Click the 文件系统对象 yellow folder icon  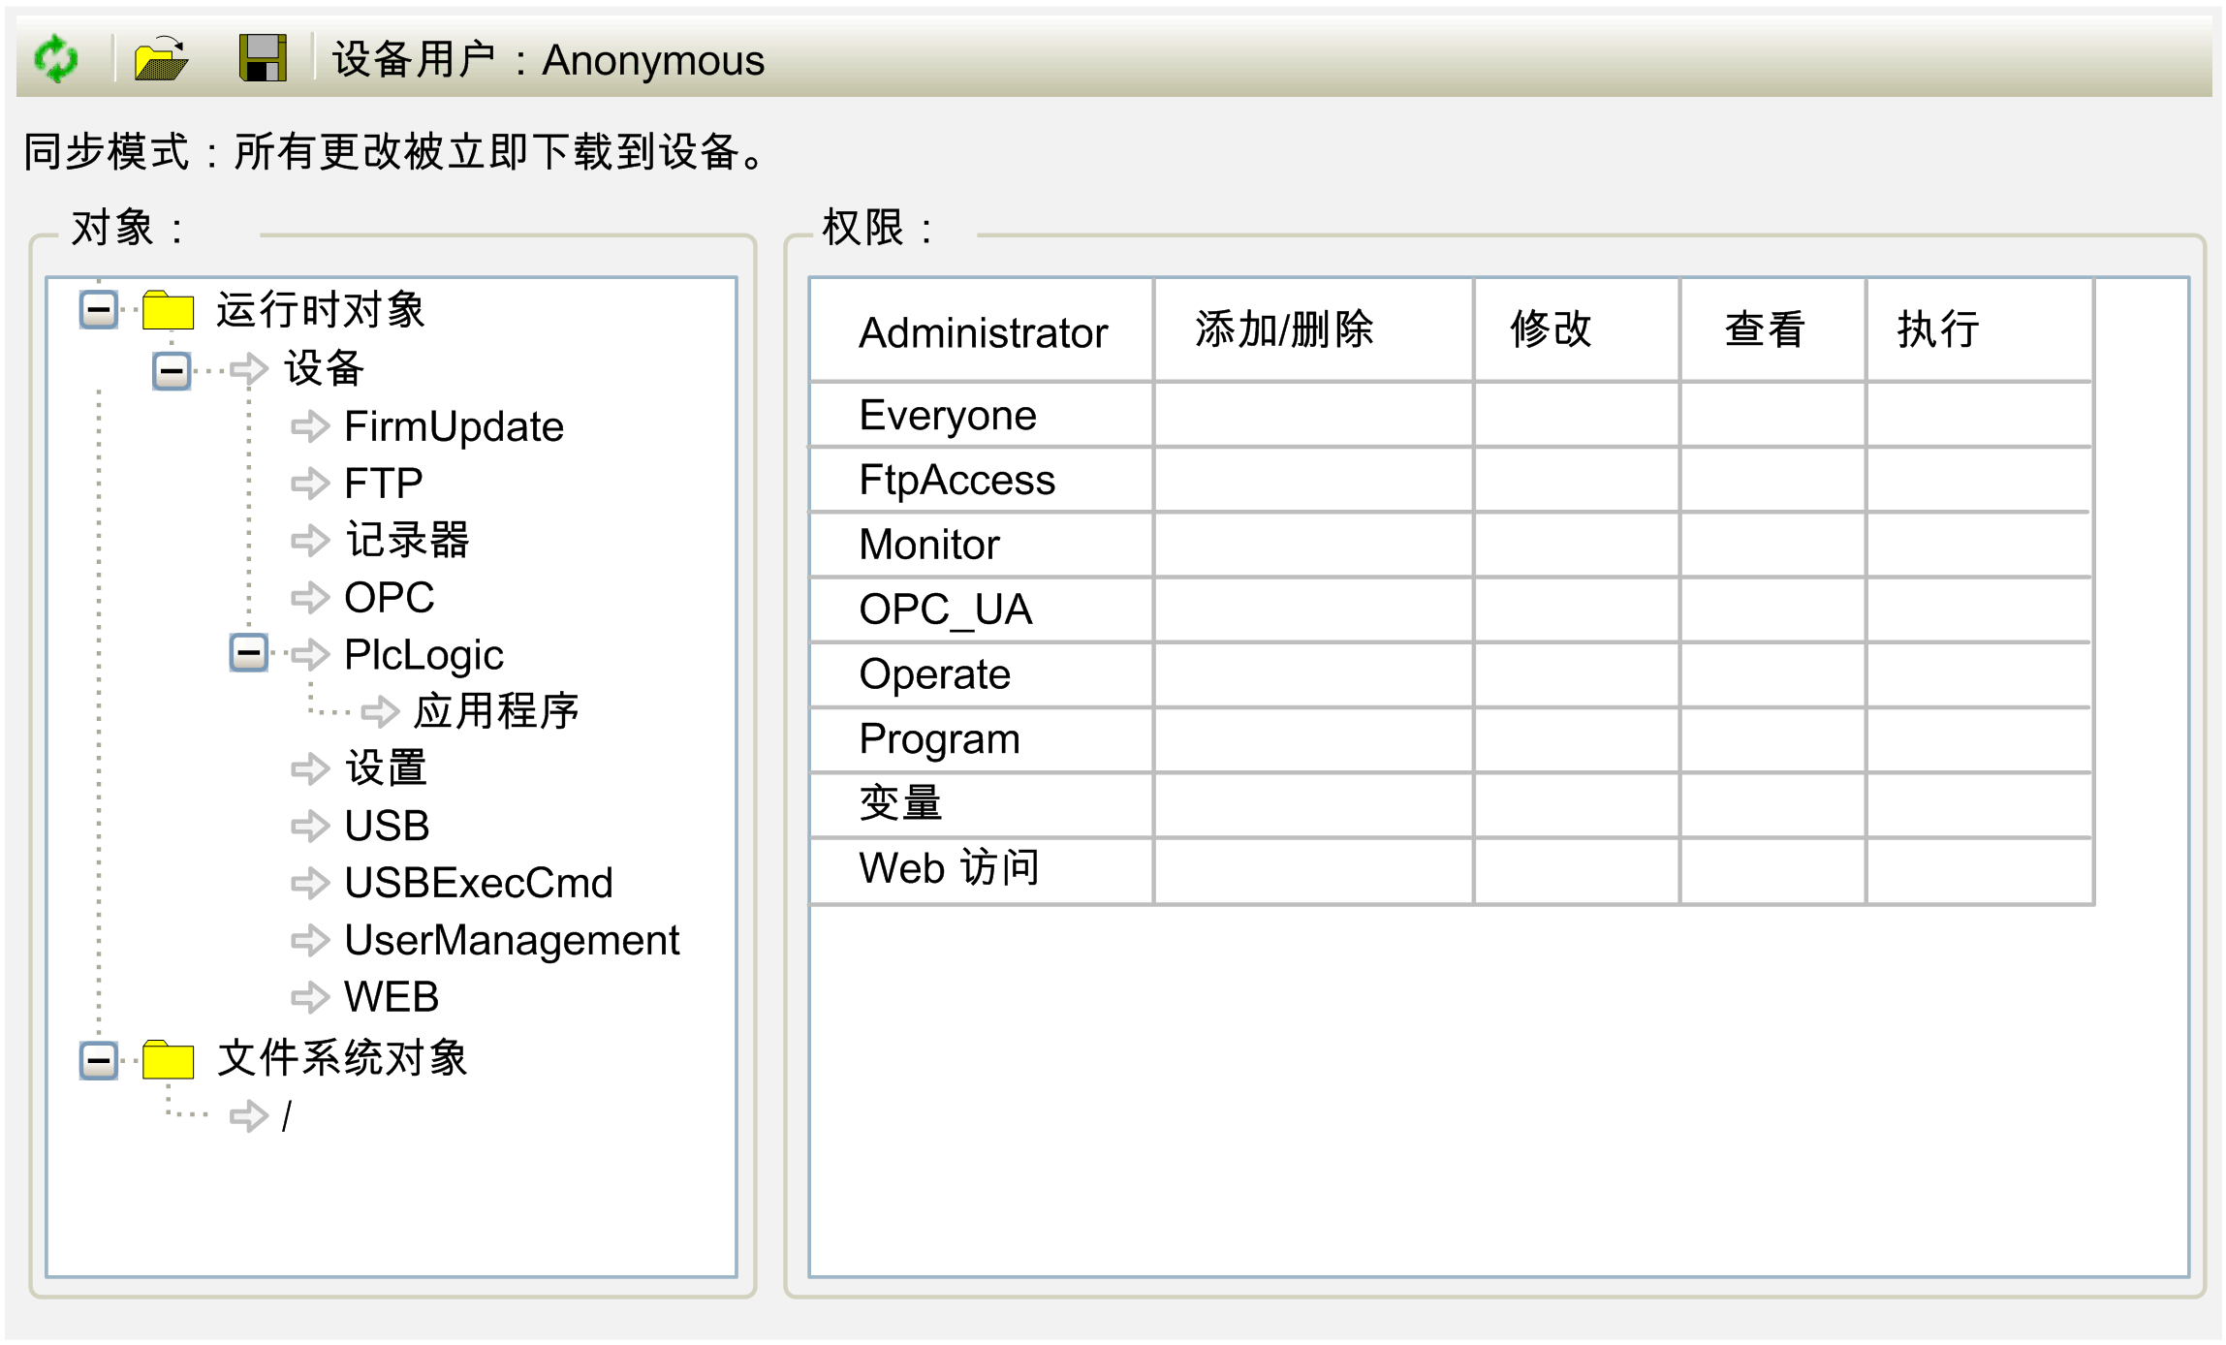coord(168,1060)
